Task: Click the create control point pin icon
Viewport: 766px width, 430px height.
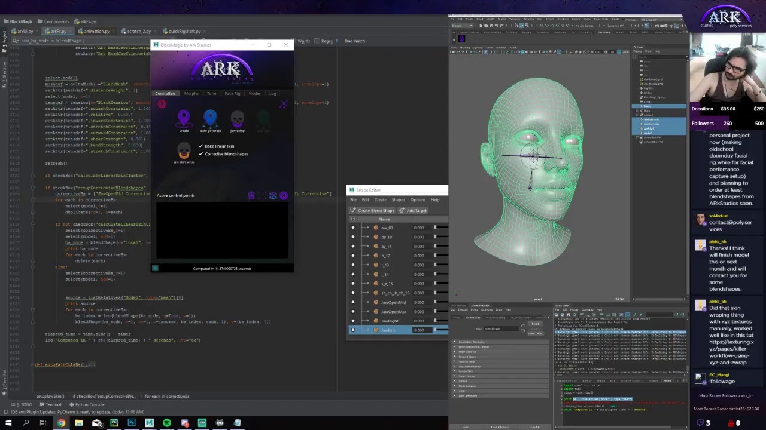Action: (184, 118)
